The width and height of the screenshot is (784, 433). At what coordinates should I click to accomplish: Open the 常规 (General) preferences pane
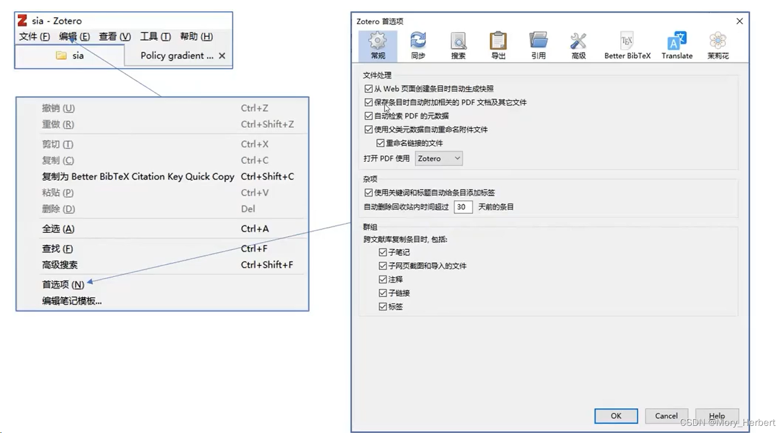(x=378, y=46)
